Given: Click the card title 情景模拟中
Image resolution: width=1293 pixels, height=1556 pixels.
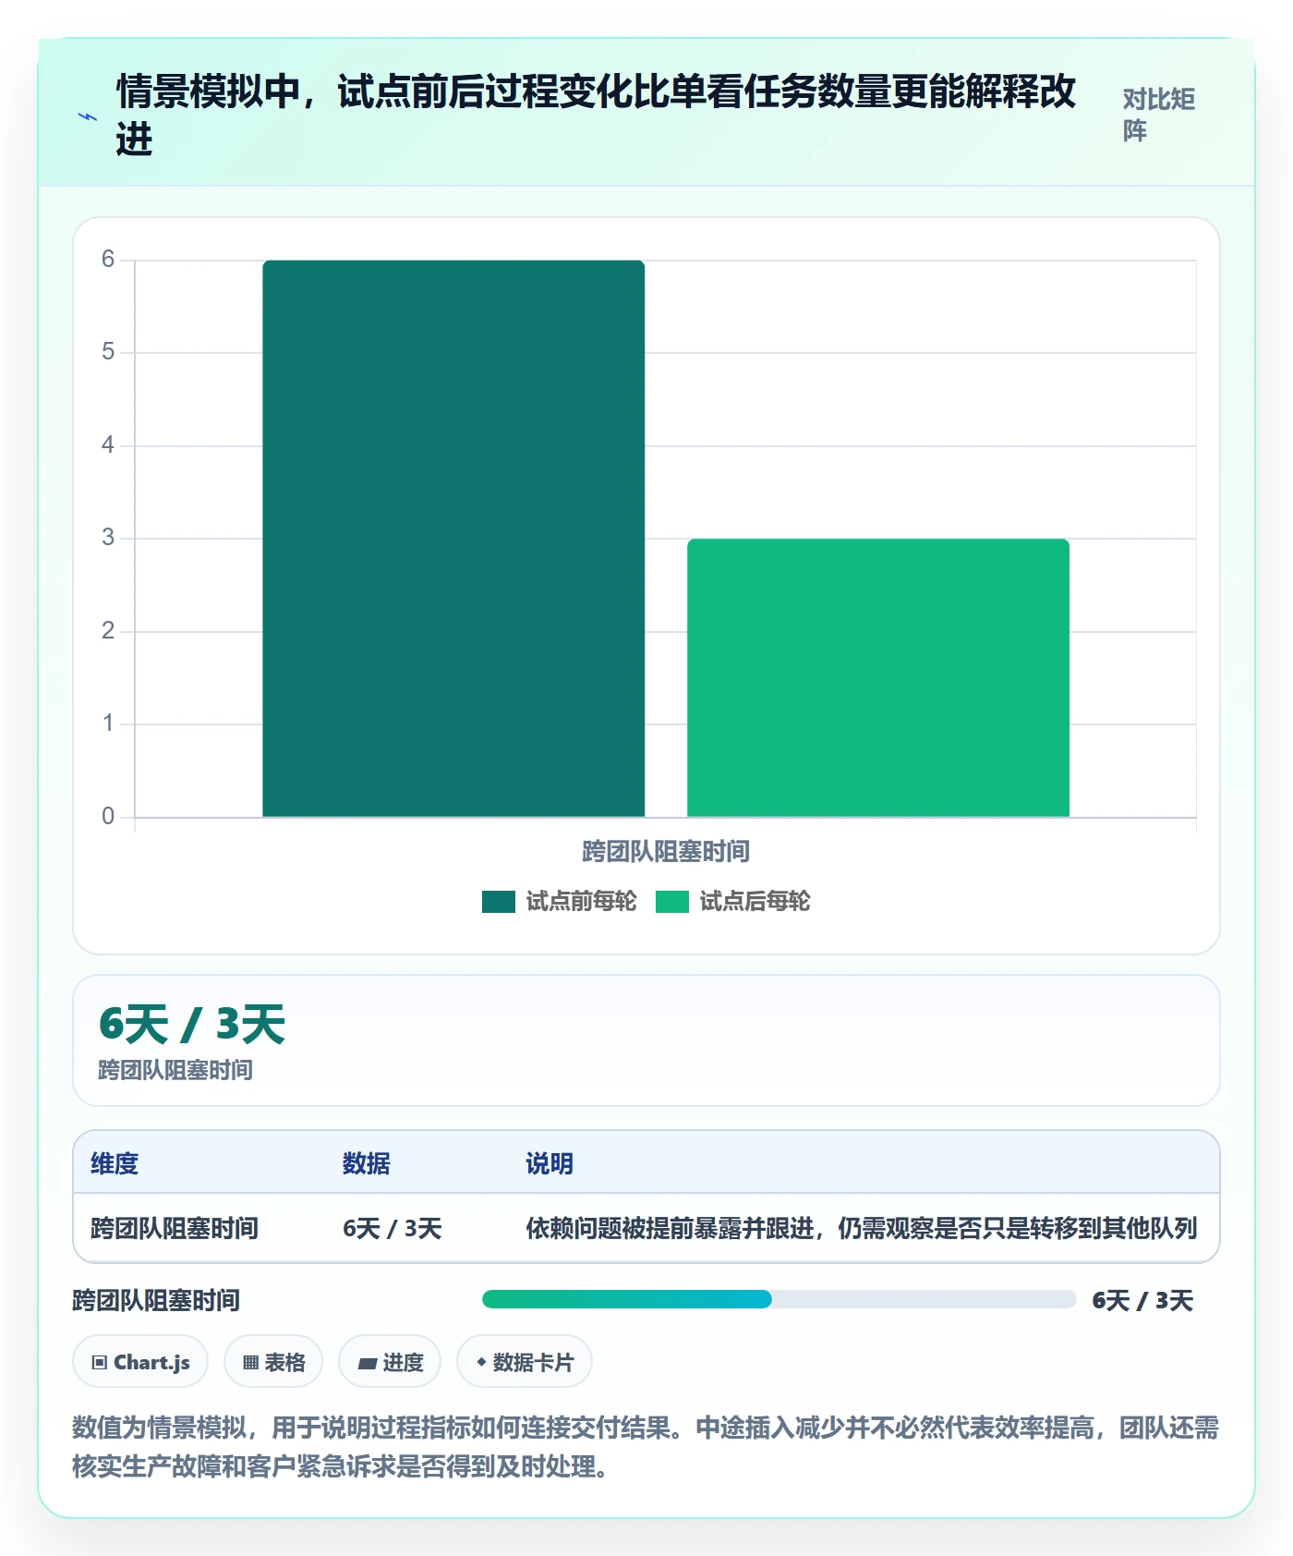Looking at the screenshot, I should coord(597,115).
